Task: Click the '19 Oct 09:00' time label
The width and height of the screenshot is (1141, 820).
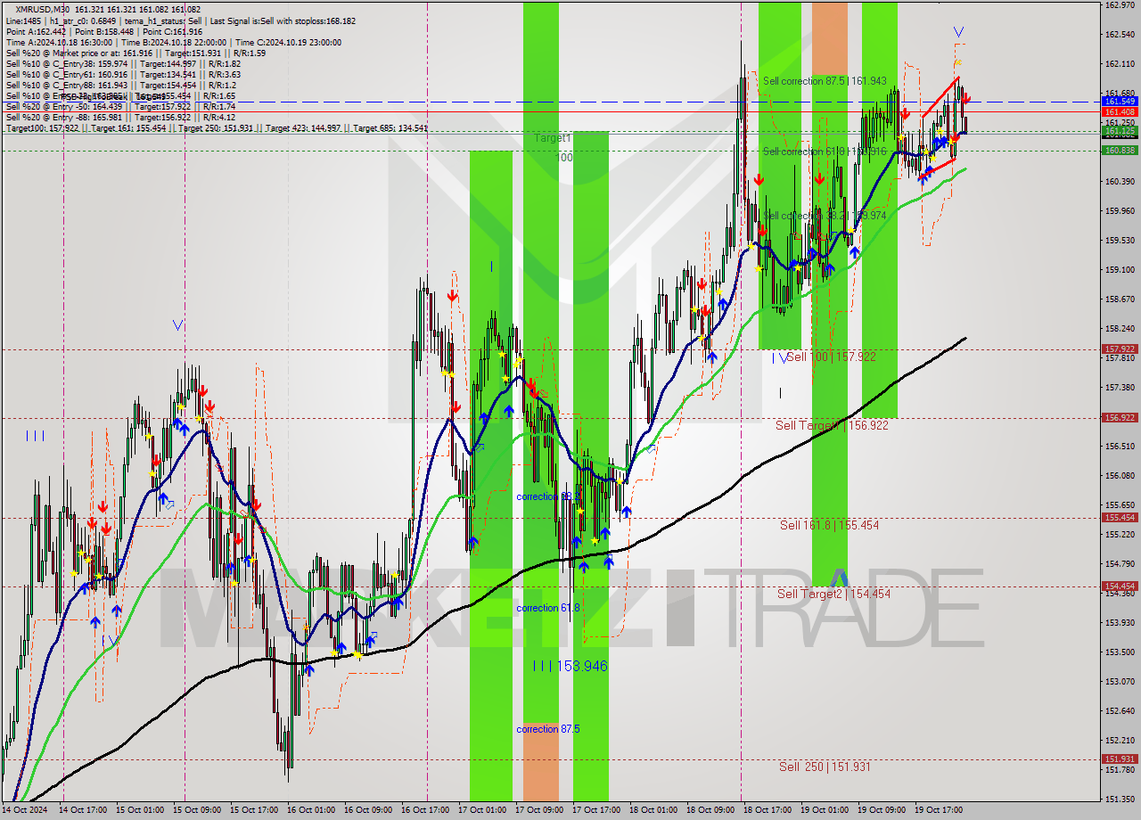Action: click(882, 810)
